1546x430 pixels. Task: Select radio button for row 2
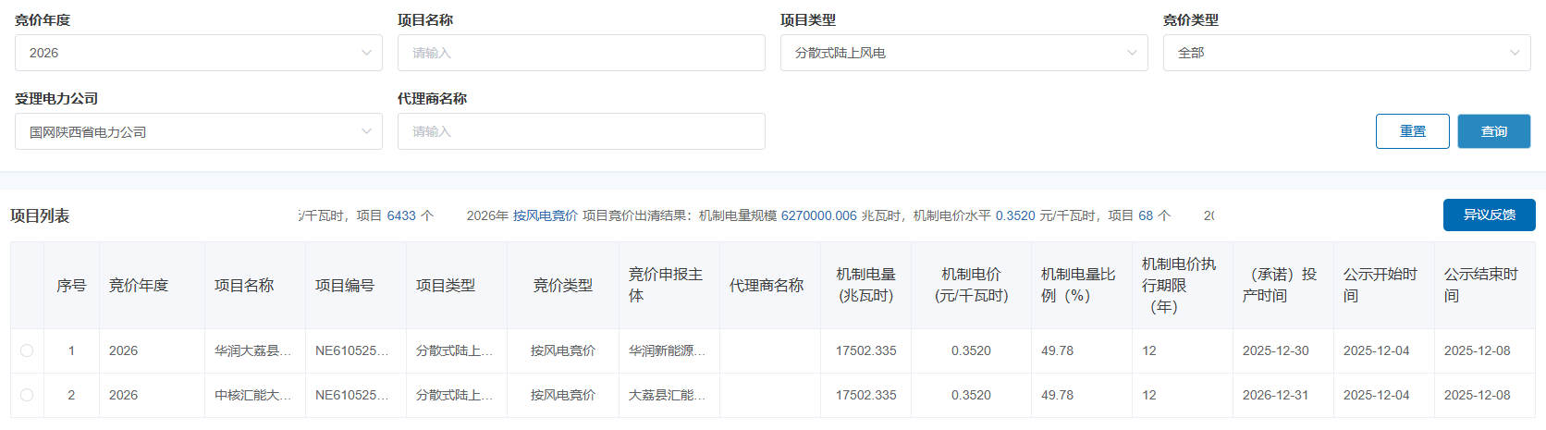click(27, 395)
